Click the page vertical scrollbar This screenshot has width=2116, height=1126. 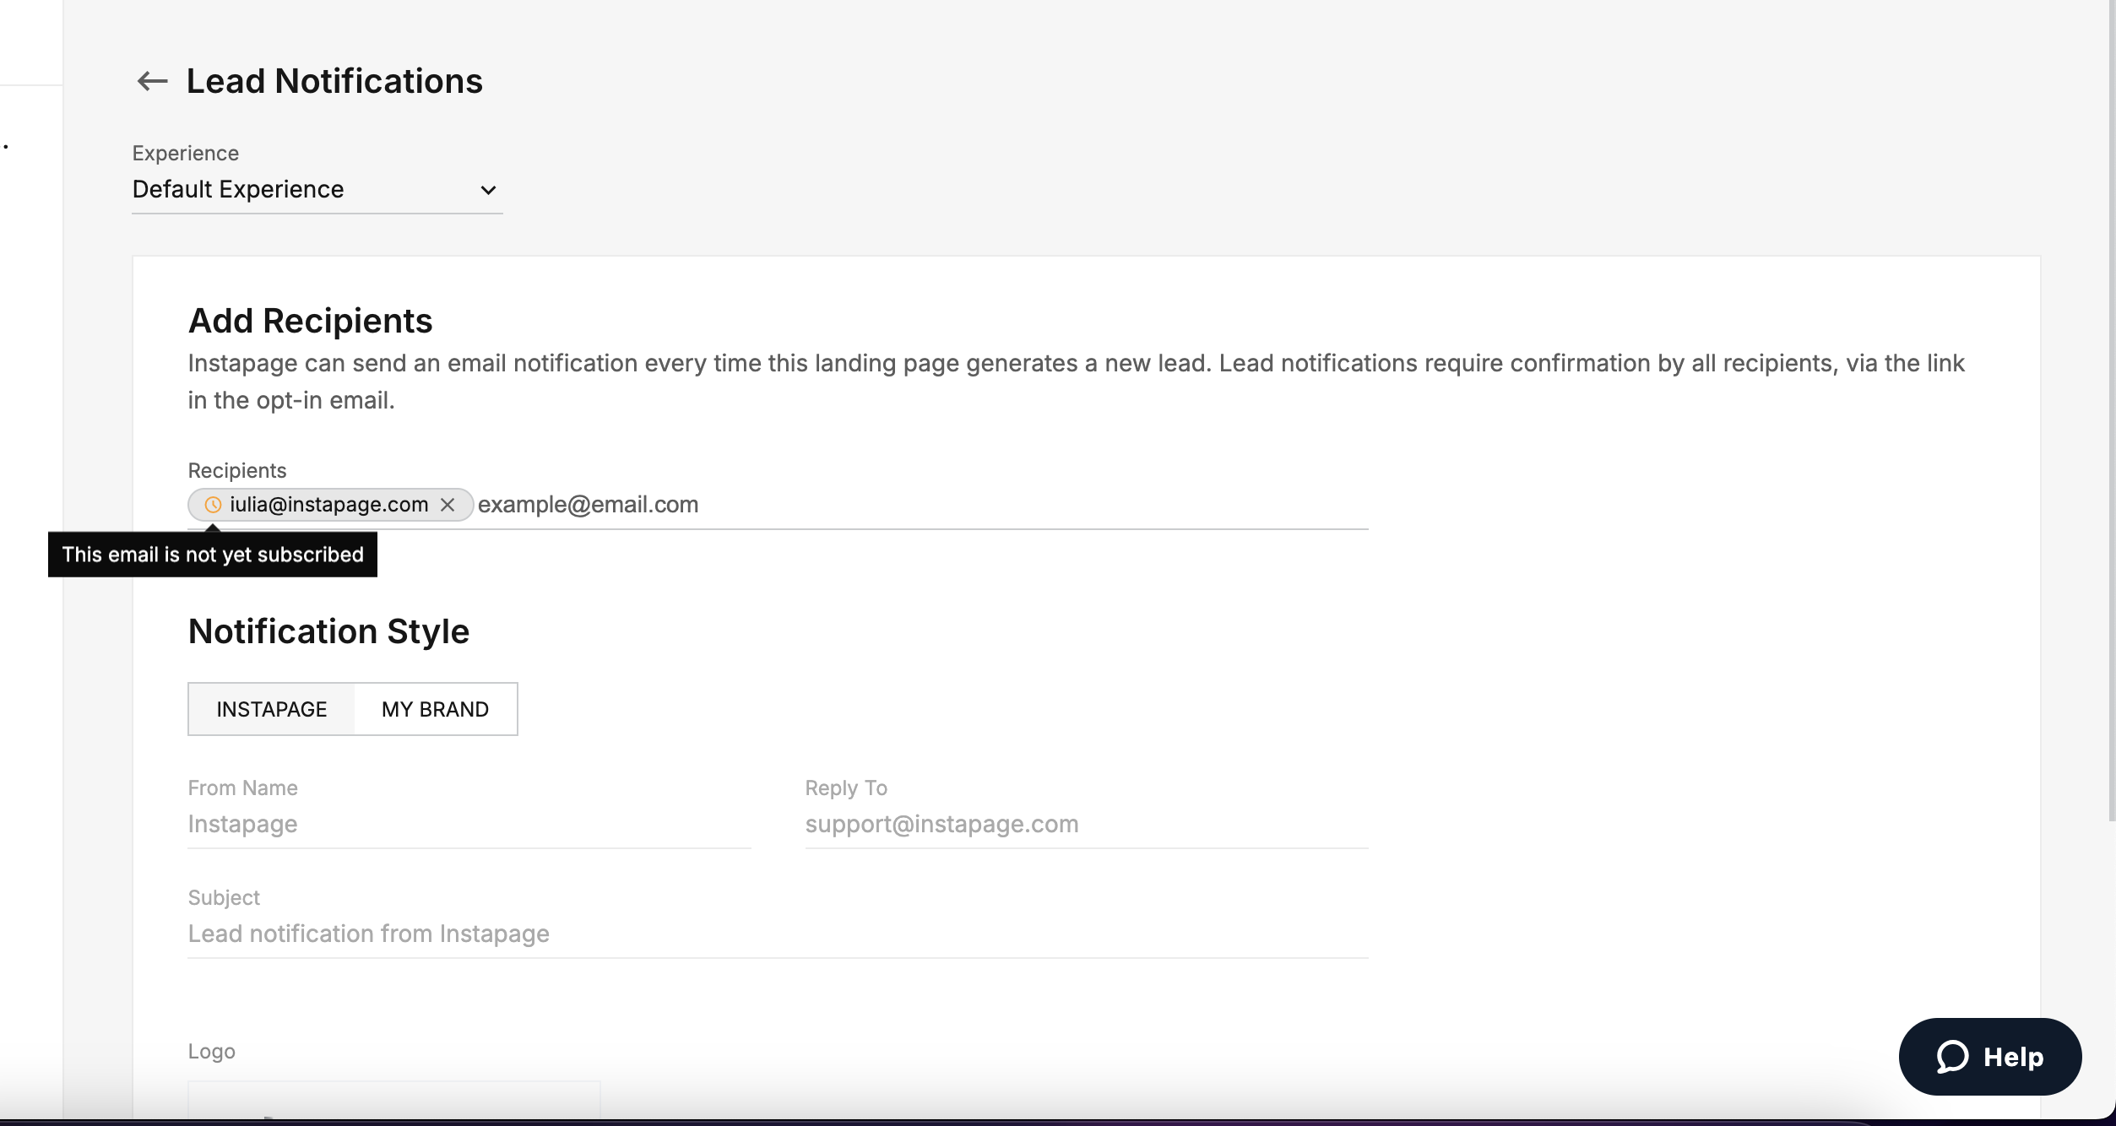tap(2111, 410)
